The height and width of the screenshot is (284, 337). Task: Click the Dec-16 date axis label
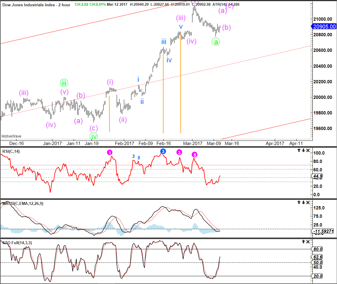16,143
